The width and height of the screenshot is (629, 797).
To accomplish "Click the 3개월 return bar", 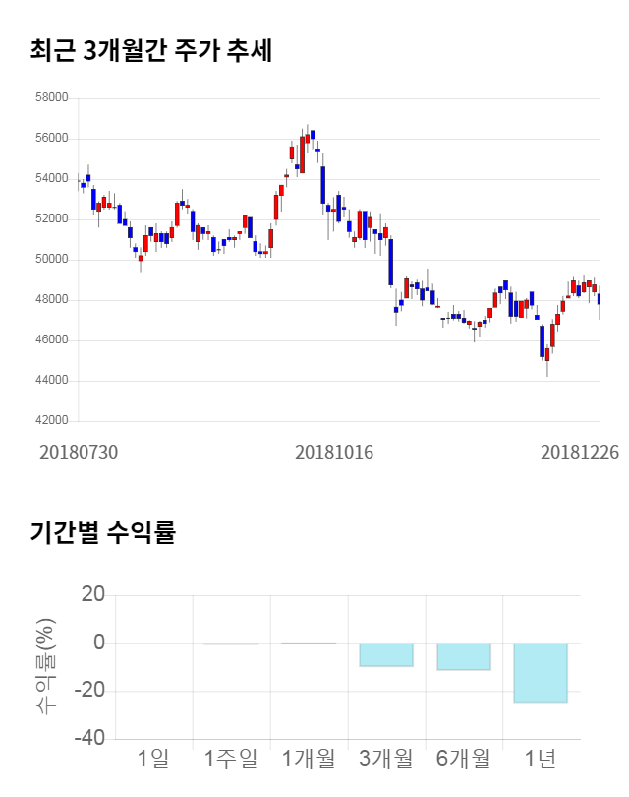I will 386,655.
